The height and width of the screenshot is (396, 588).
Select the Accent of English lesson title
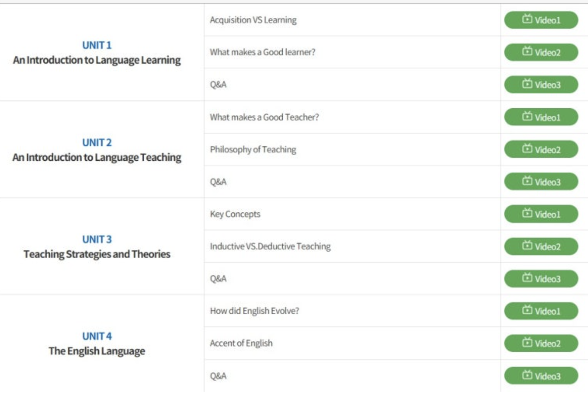click(x=241, y=343)
